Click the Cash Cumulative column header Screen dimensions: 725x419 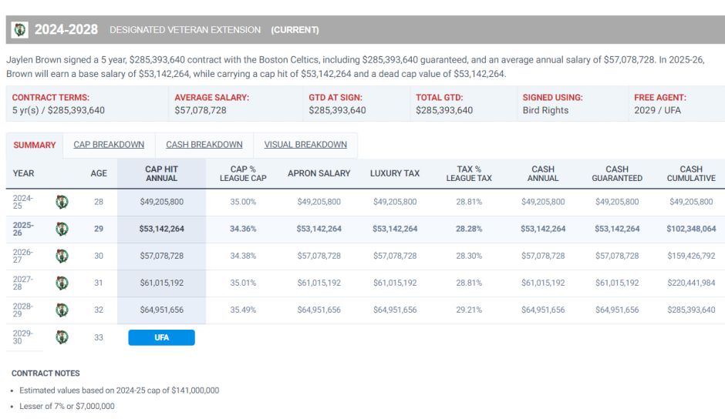[691, 173]
